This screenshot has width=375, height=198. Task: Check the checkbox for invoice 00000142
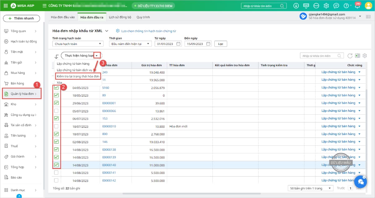[x=56, y=180]
